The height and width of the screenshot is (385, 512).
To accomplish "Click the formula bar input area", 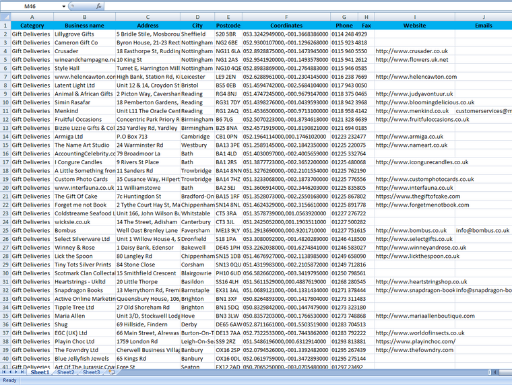I will click(308, 6).
